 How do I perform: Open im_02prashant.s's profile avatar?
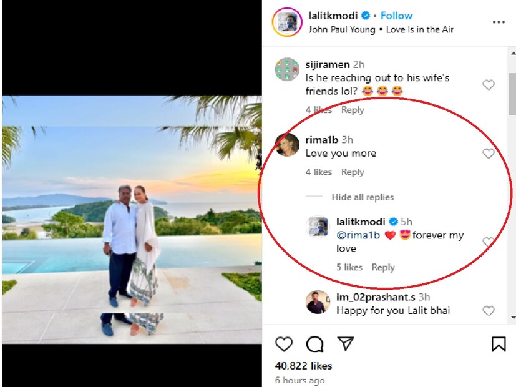pos(318,302)
